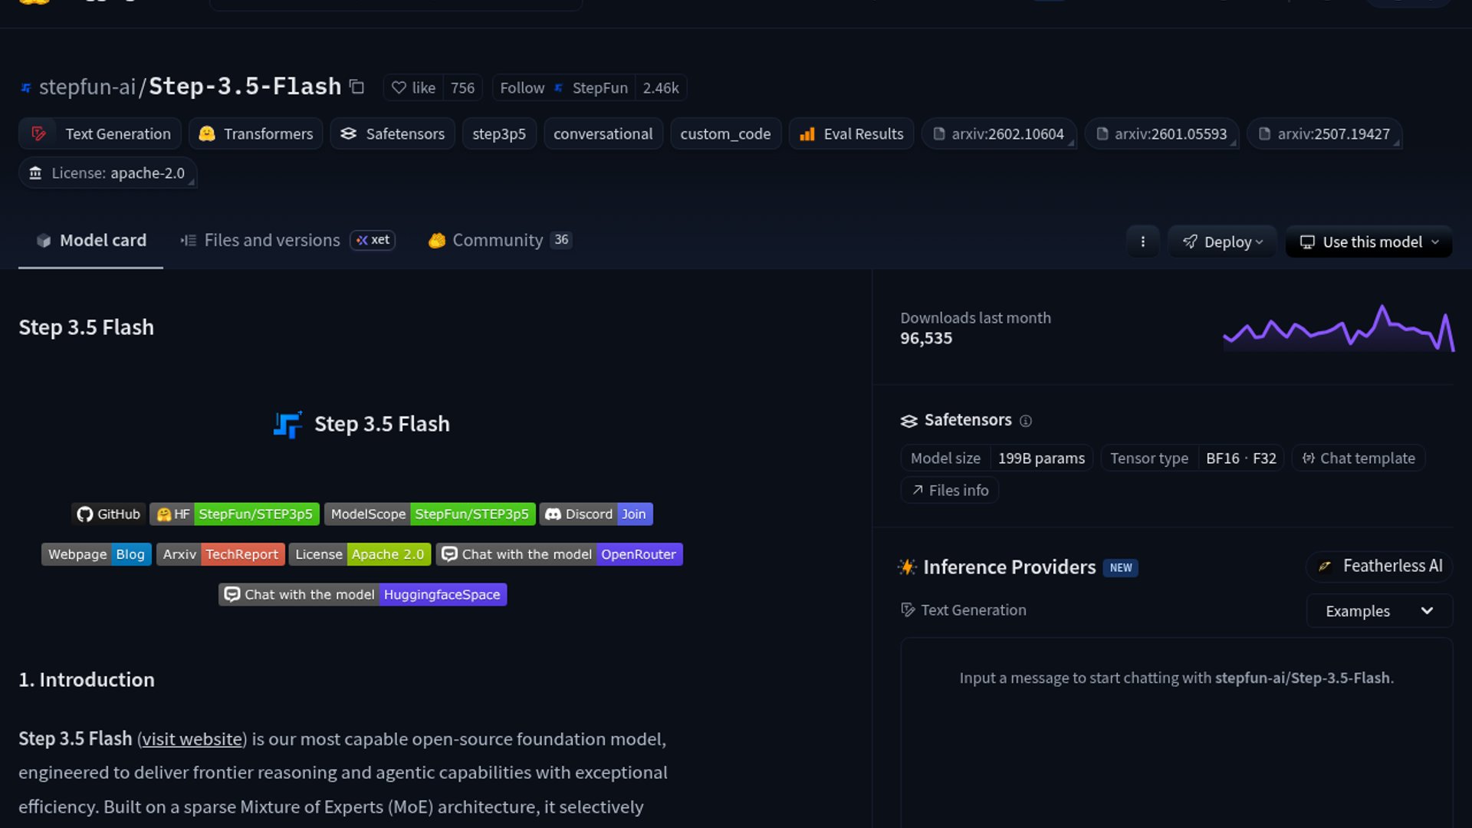Open the License apache-2.0 tag
This screenshot has height=828, width=1472.
pyautogui.click(x=107, y=173)
